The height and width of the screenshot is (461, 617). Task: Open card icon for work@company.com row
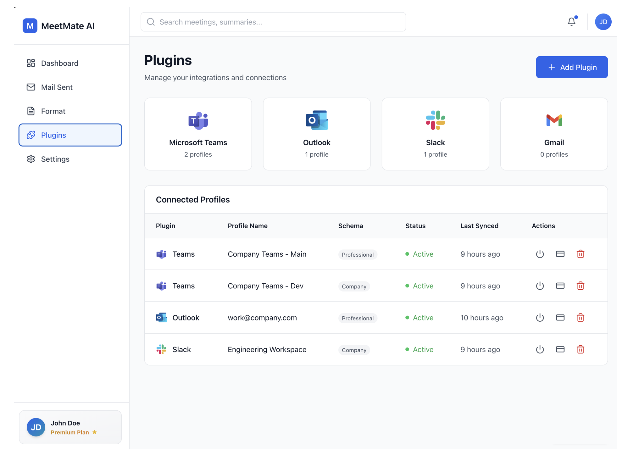point(560,318)
